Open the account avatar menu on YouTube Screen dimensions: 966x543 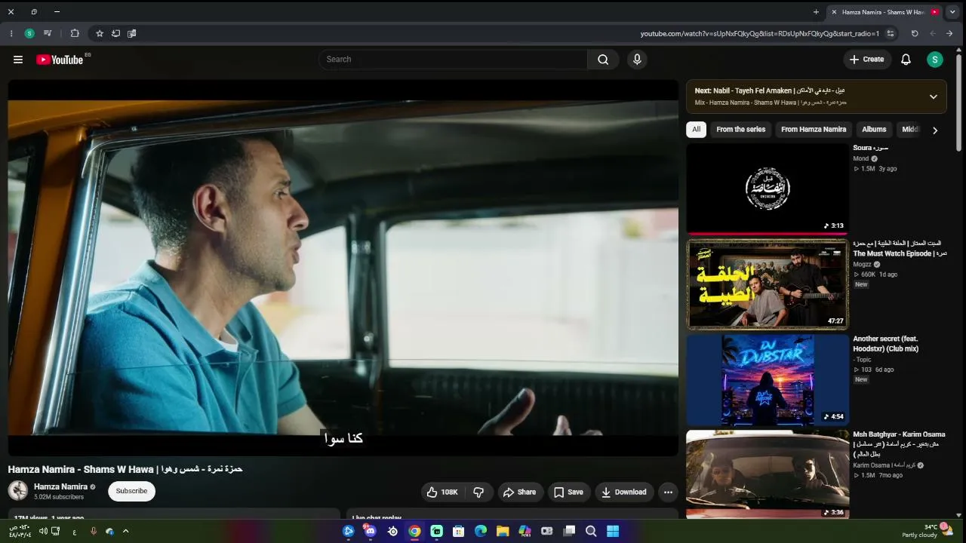[934, 60]
